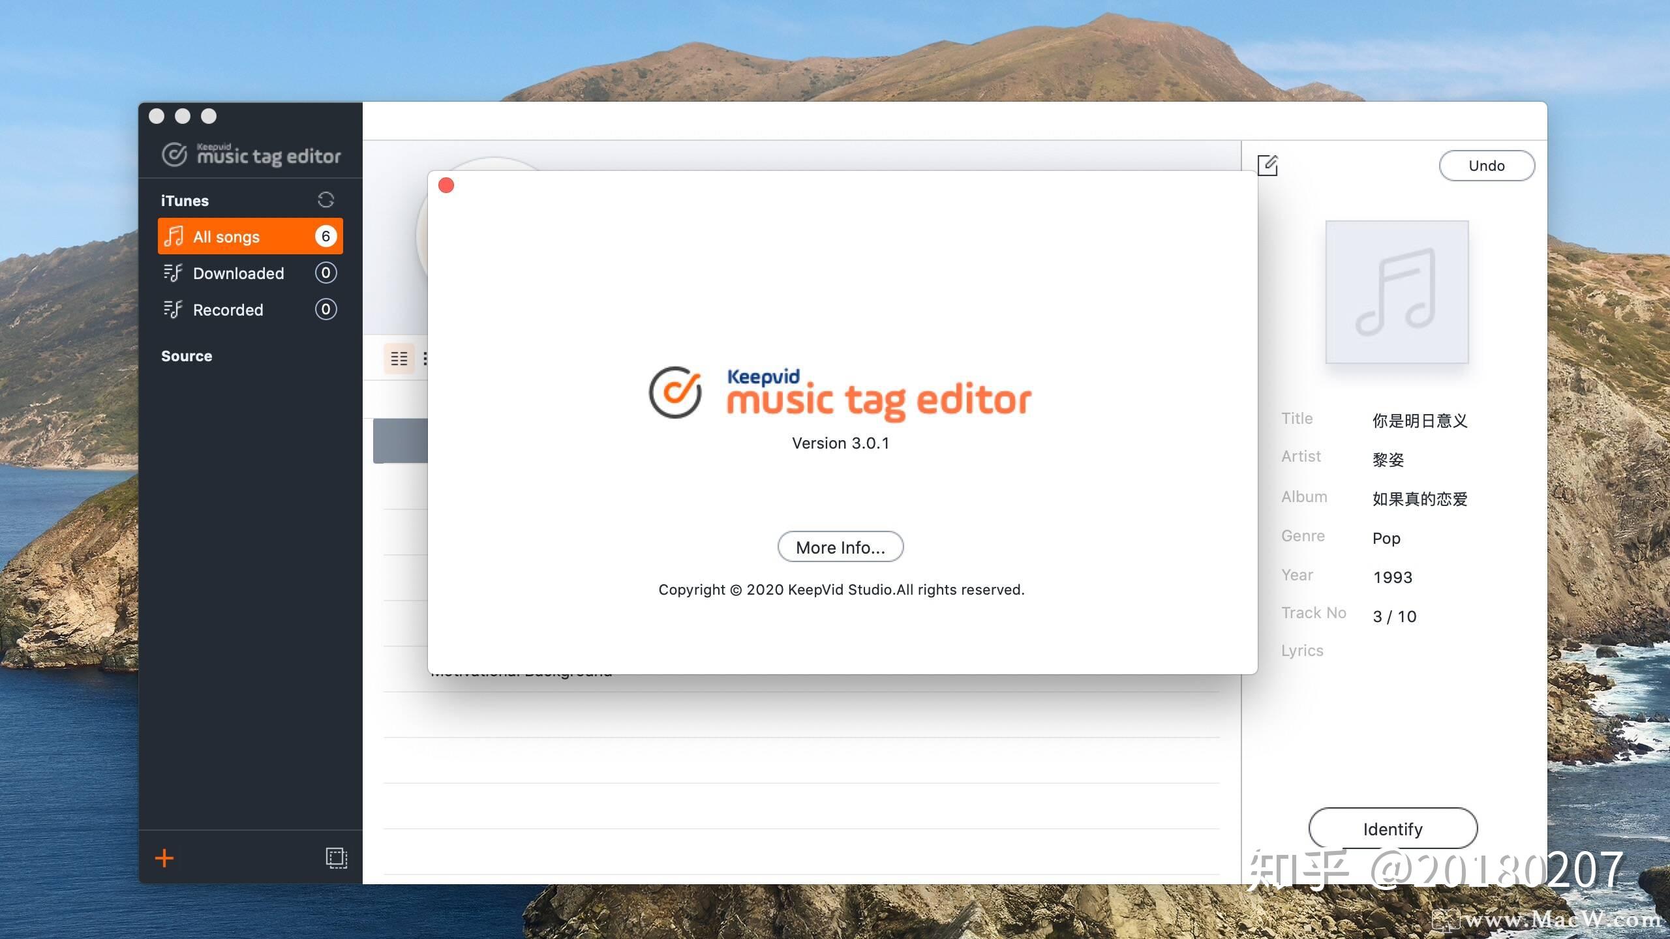
Task: Refresh the iTunes library with sync icon
Action: click(326, 200)
